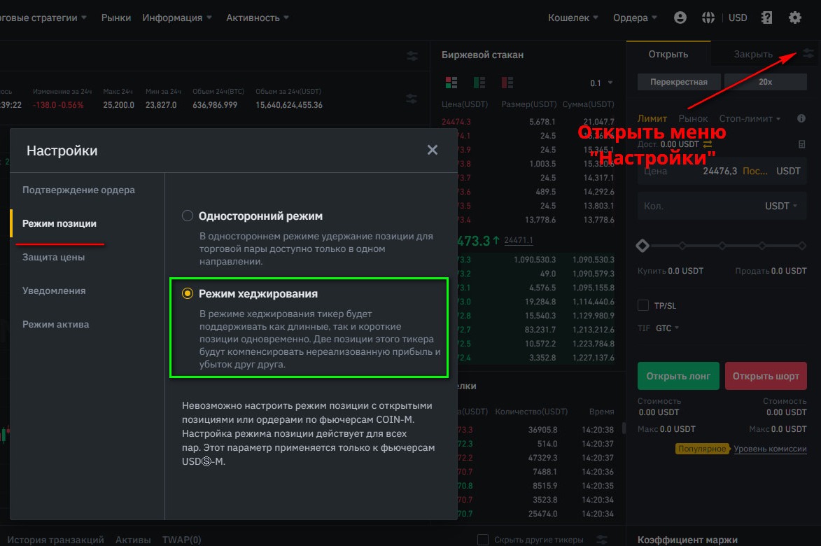Open TIF GTC dropdown
821x546 pixels.
tap(667, 328)
